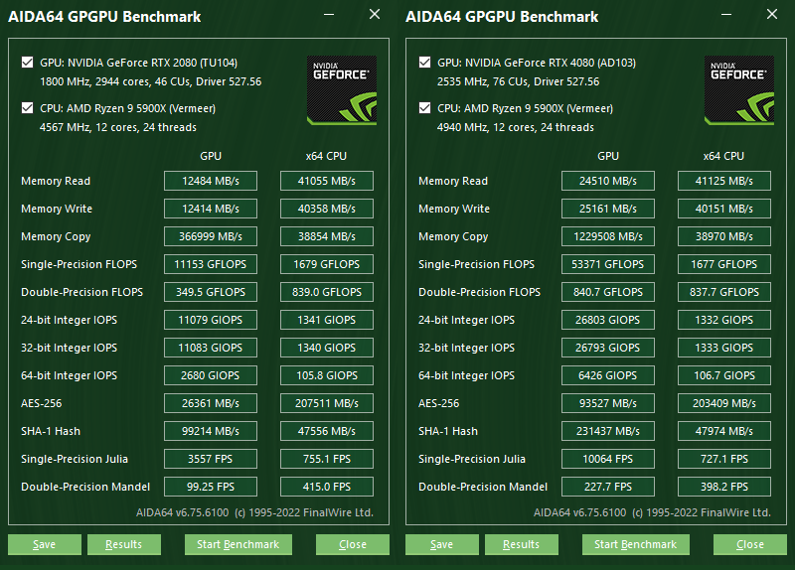Select the 2680 GIOPS 64-bit integer value
795x570 pixels.
click(x=211, y=376)
